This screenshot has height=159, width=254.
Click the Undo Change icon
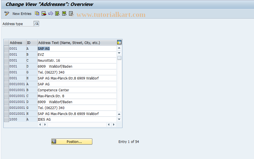pyautogui.click(x=50, y=14)
